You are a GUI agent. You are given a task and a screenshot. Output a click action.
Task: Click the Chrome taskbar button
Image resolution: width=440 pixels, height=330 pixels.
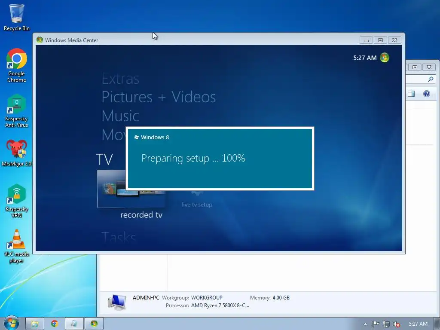[x=55, y=324]
